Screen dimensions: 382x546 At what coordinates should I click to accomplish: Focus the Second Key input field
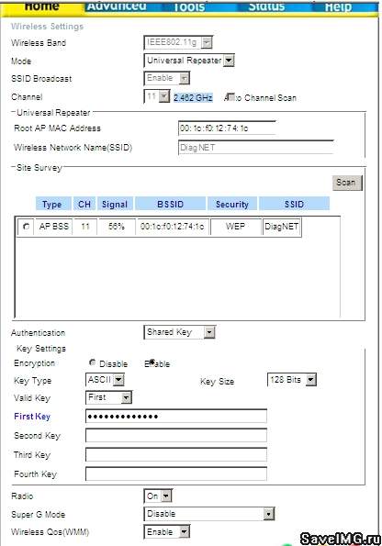point(176,435)
